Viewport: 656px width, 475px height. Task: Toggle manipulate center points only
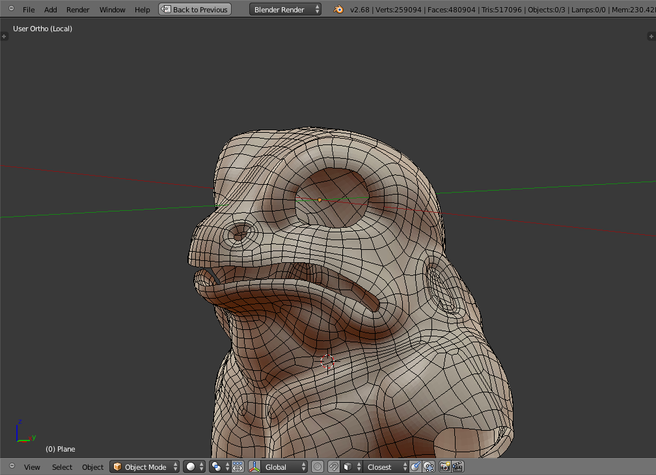click(238, 467)
